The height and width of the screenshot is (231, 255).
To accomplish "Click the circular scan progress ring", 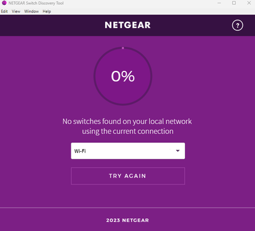I will pyautogui.click(x=123, y=76).
